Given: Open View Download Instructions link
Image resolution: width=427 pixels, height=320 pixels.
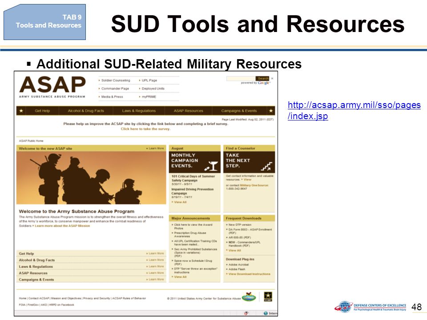Looking at the screenshot, I should [x=249, y=274].
